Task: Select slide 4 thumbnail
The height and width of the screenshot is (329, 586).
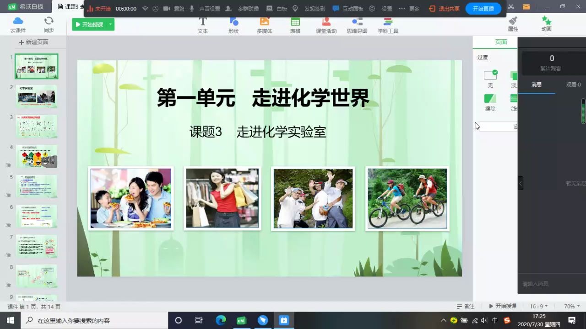Action: coord(37,156)
